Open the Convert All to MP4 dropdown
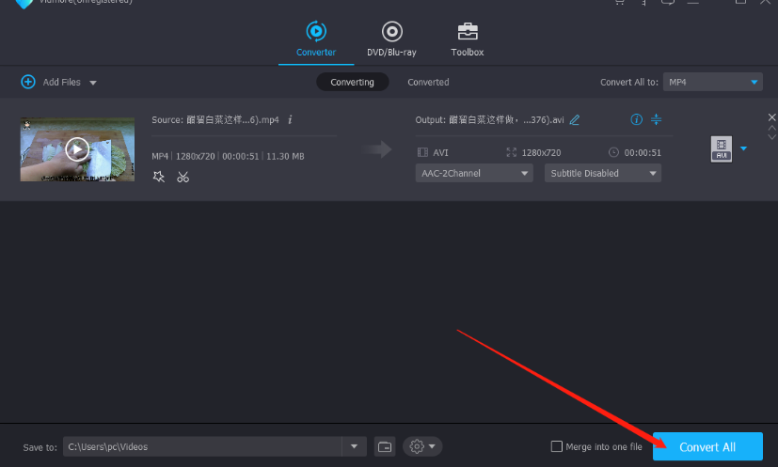Image resolution: width=778 pixels, height=467 pixels. click(712, 82)
